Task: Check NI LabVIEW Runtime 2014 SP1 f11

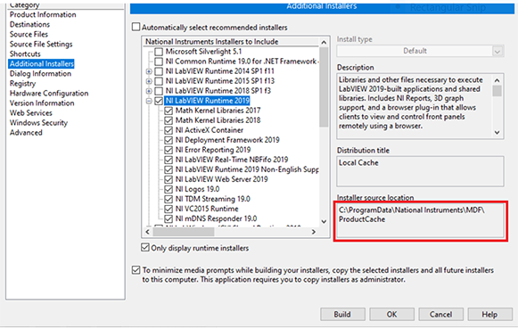Action: (159, 71)
